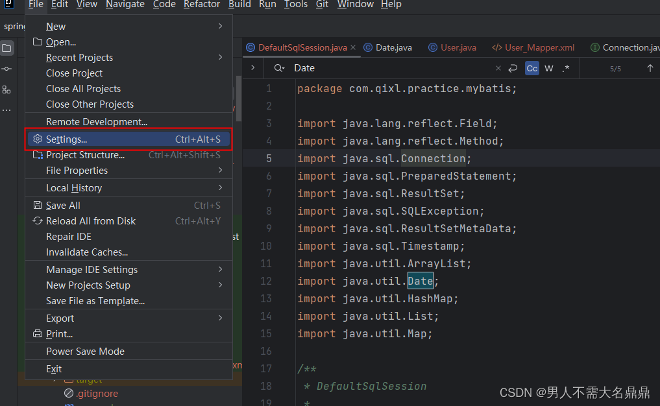Open the Run menu
The width and height of the screenshot is (660, 406).
click(x=268, y=5)
